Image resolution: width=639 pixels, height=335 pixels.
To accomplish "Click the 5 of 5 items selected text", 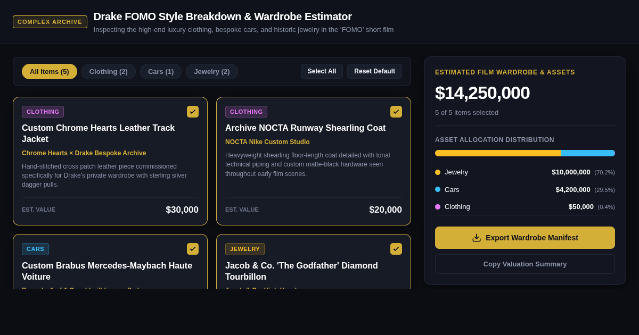I will 467,113.
